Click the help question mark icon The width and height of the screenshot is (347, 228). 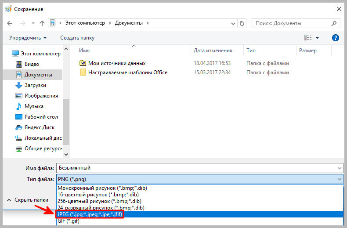tap(336, 38)
